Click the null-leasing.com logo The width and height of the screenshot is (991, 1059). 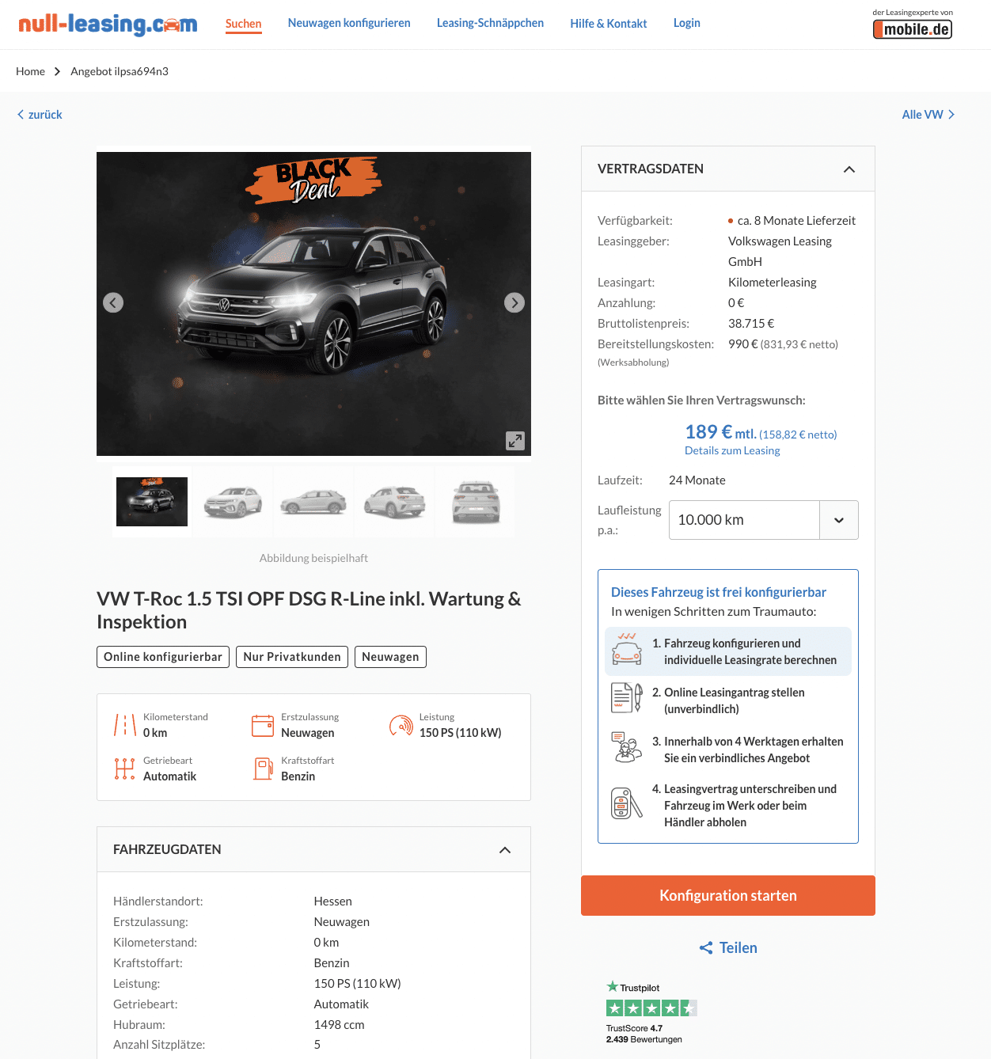click(108, 24)
